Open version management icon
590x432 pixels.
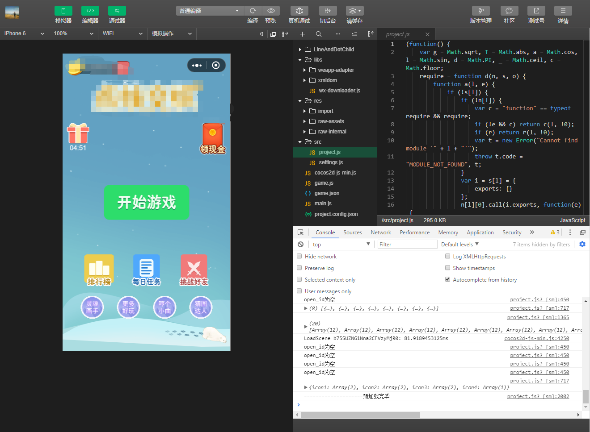click(481, 11)
